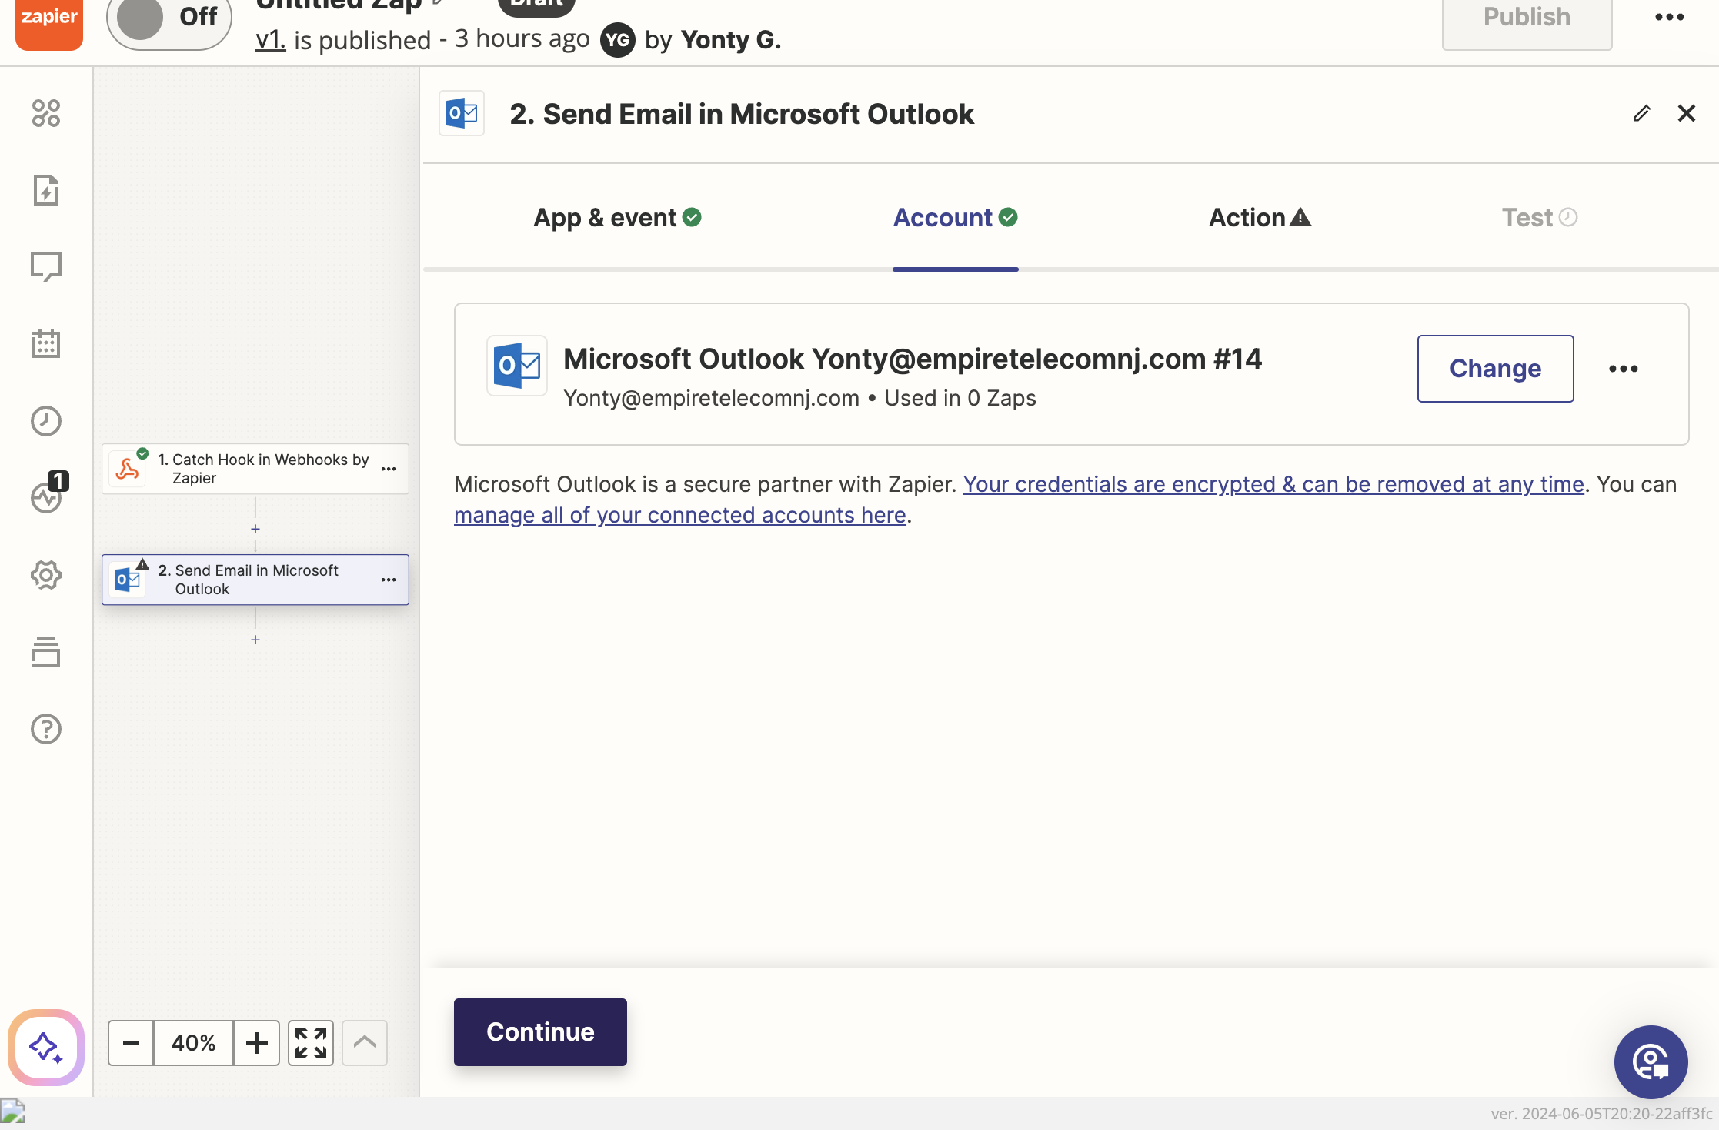
Task: Switch to the Action tab
Action: pyautogui.click(x=1260, y=218)
